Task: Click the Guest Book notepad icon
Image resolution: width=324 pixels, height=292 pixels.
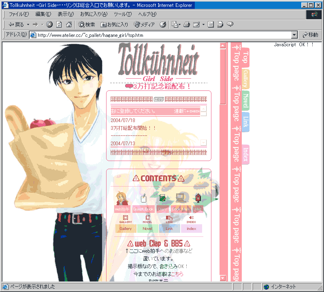Action: 143,198
